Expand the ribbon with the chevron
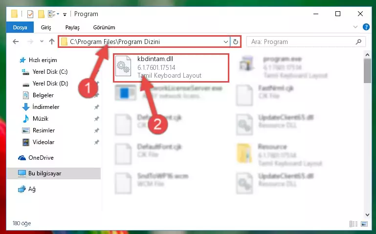The height and width of the screenshot is (234, 376). tap(355, 27)
